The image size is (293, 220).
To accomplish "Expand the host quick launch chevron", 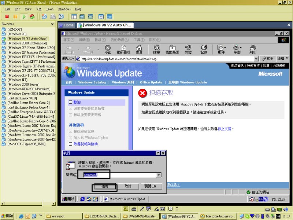I will click(x=40, y=216).
